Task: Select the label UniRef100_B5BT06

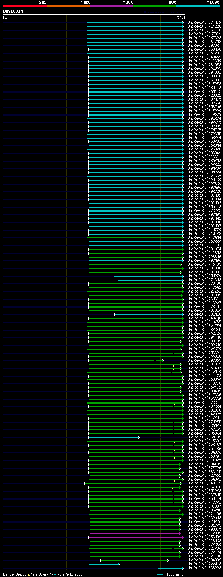Action: 204,107
